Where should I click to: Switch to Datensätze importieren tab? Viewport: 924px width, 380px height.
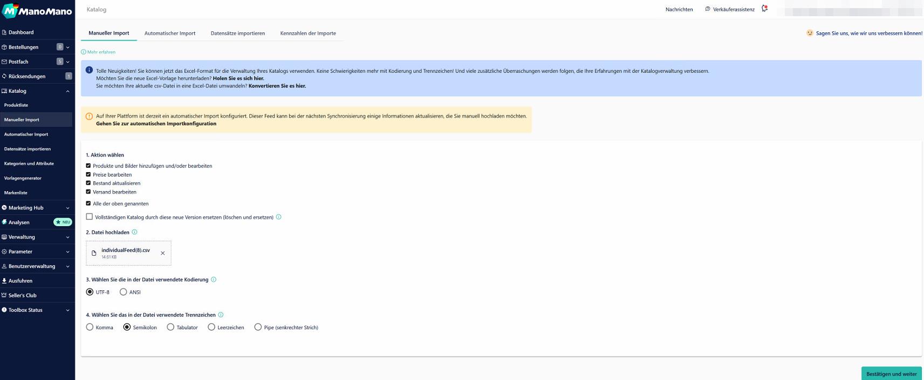238,33
